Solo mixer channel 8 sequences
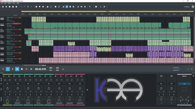 click(78, 95)
